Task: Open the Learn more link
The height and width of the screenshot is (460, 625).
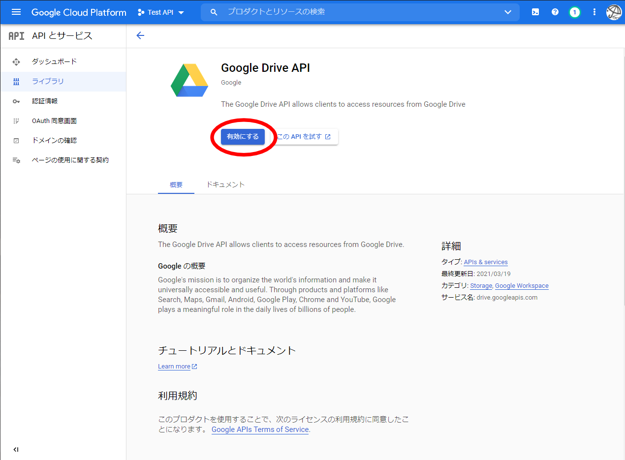Action: 174,367
